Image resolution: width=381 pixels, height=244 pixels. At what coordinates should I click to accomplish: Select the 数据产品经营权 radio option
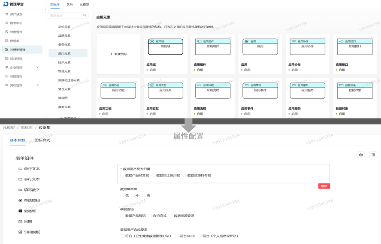point(122,175)
